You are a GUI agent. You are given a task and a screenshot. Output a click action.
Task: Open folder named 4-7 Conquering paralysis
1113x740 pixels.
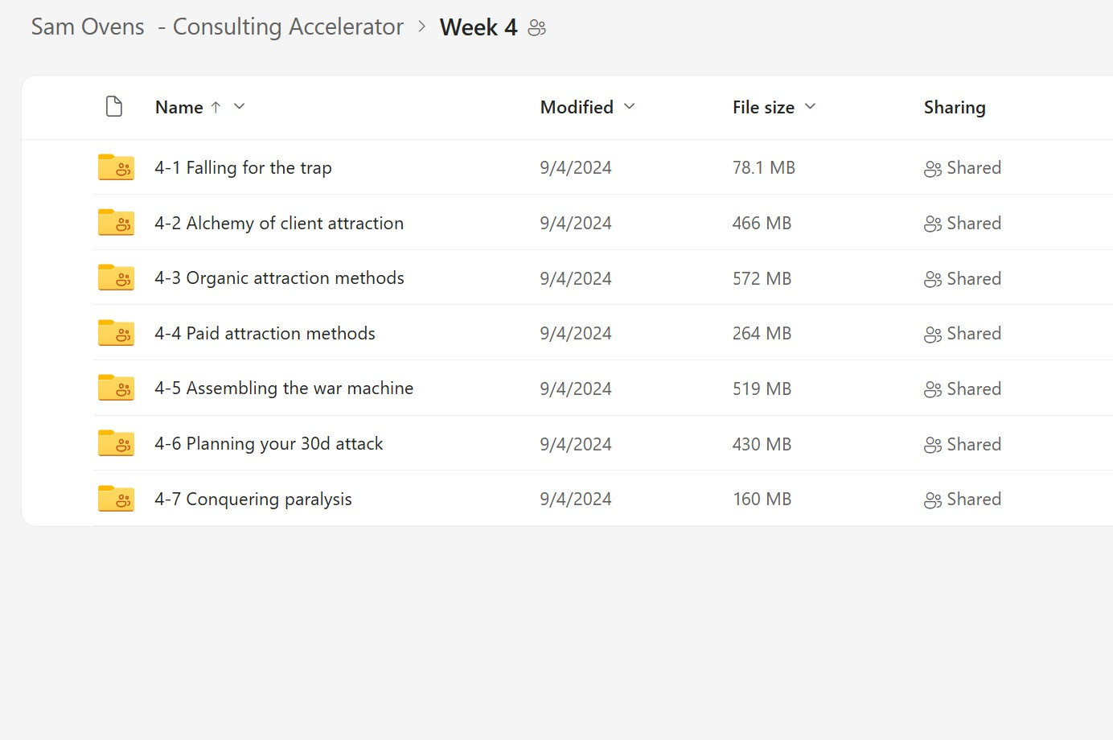(x=253, y=499)
